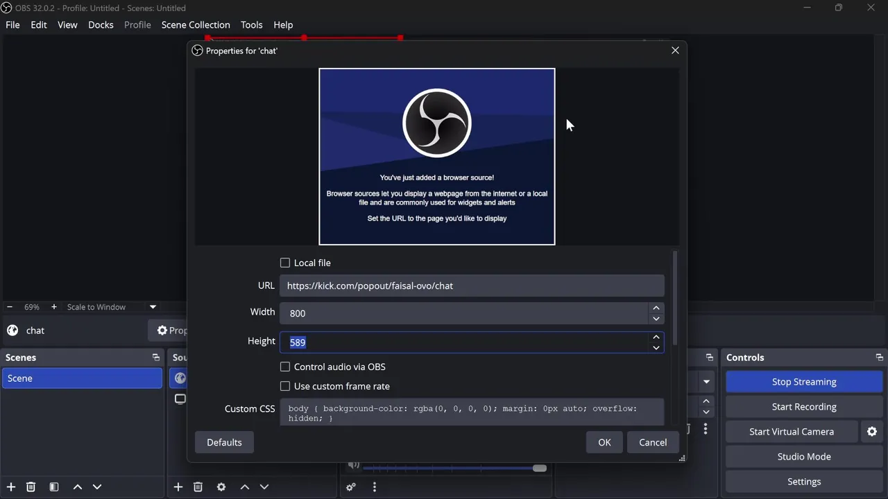This screenshot has width=888, height=499.
Task: Open the View menu
Action: pyautogui.click(x=67, y=25)
